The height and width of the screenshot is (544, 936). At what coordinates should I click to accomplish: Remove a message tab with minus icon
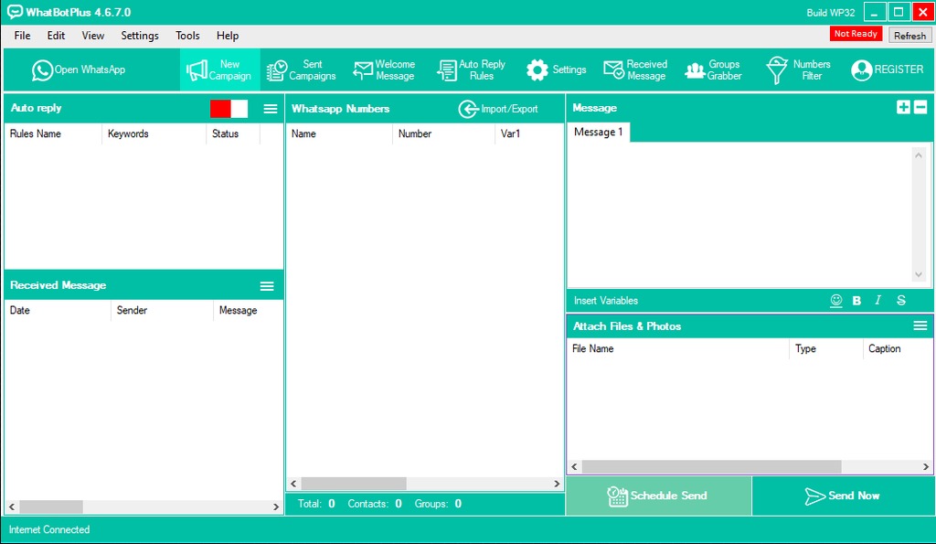click(x=920, y=107)
